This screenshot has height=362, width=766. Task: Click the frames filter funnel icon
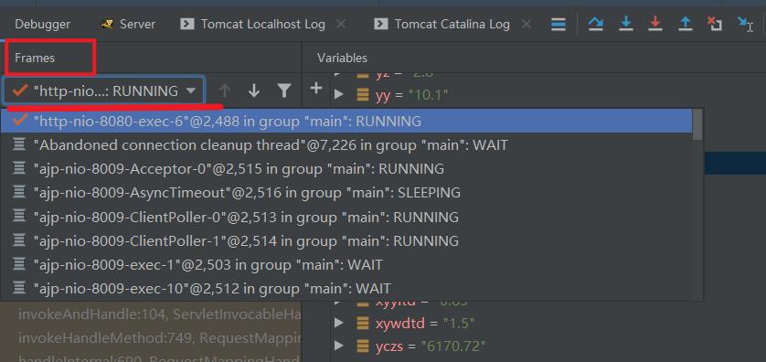tap(284, 90)
